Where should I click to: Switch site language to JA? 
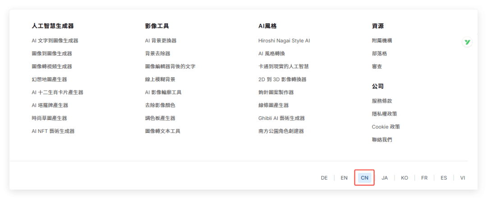point(385,178)
